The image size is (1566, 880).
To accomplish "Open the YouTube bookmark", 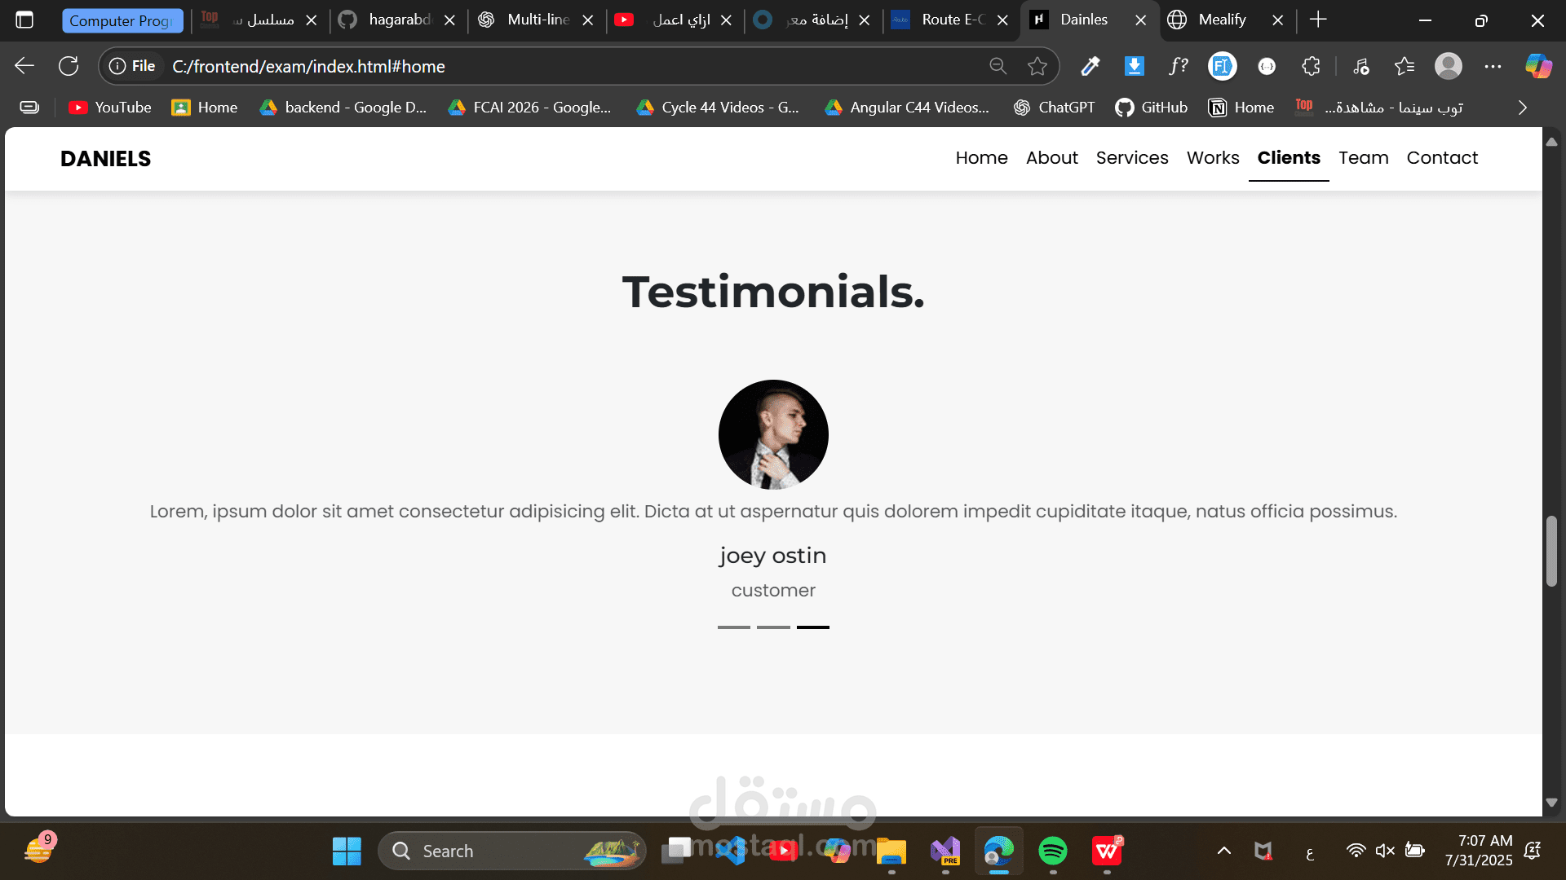I will tap(110, 108).
